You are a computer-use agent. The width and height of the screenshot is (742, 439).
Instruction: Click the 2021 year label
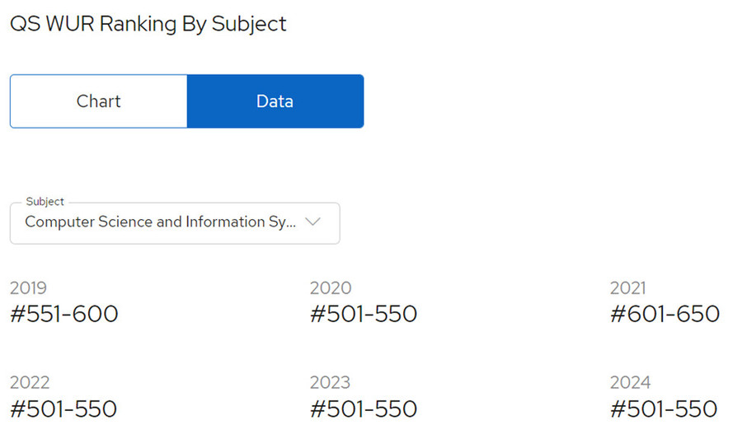628,287
